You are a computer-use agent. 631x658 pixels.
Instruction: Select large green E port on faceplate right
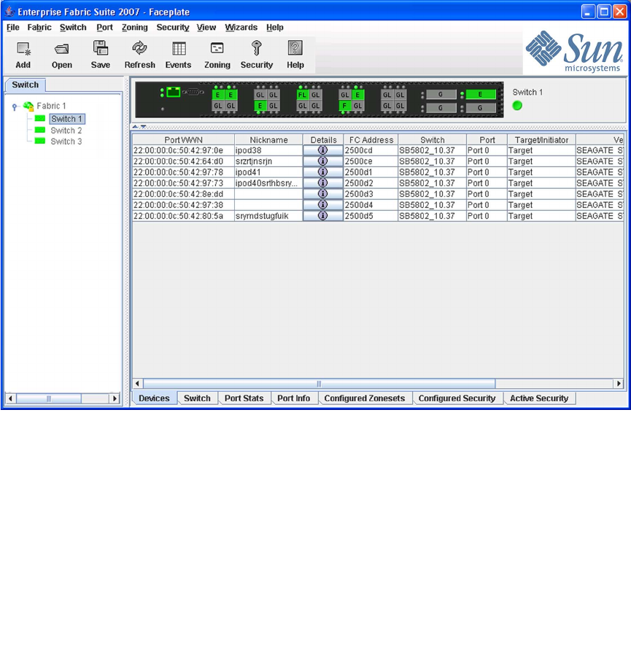coord(481,94)
